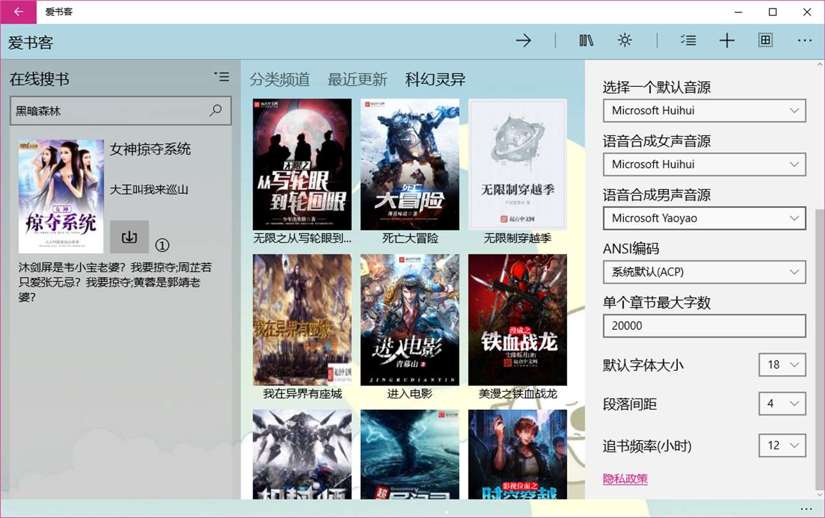Open the 时空穿越 book cover in bottom row

click(x=518, y=455)
